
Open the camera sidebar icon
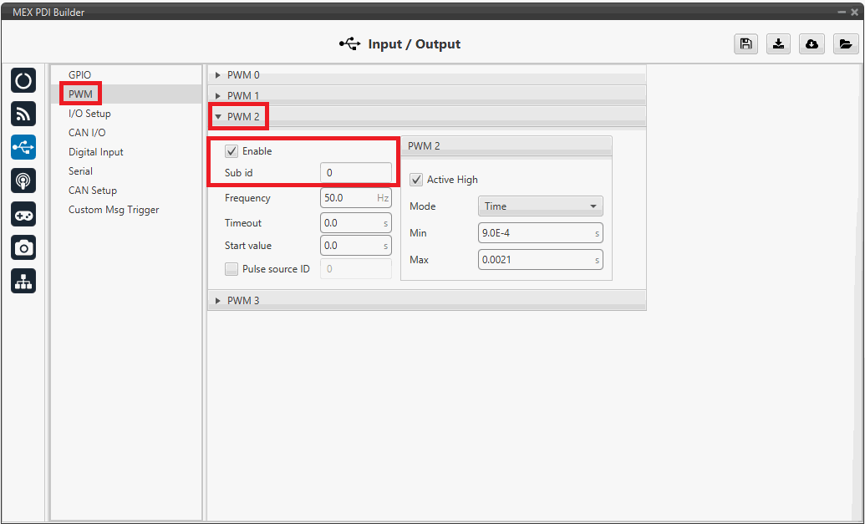coord(23,248)
